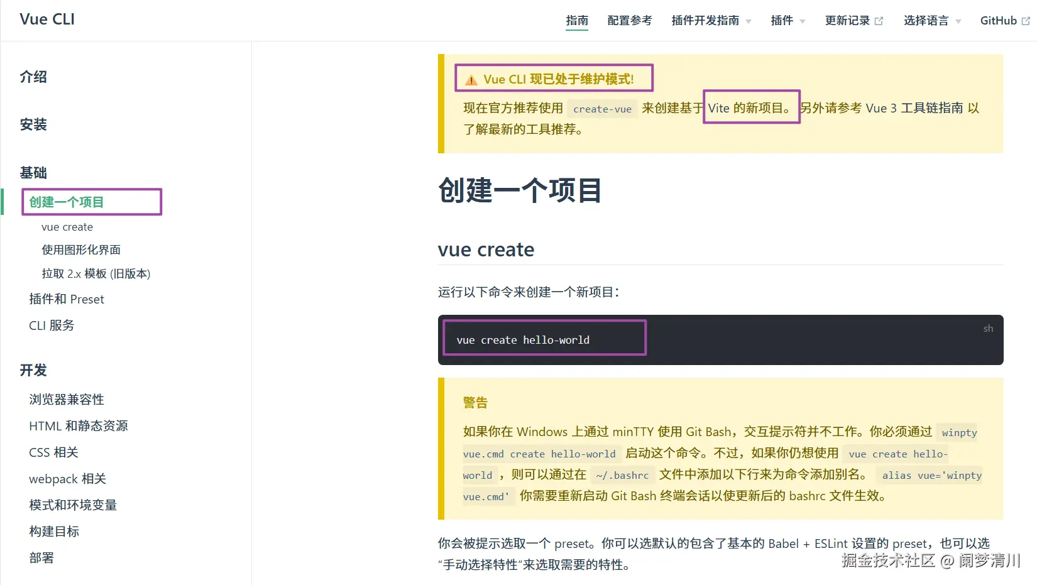Open 模式和环境变量 page
This screenshot has width=1037, height=585.
tap(73, 505)
